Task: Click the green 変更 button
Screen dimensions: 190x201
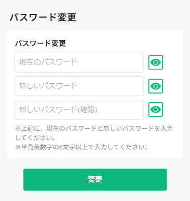Action: (x=95, y=179)
